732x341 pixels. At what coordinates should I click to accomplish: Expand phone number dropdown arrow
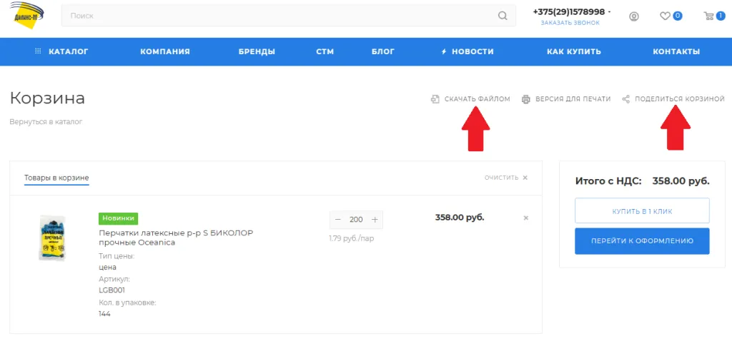[x=610, y=12]
